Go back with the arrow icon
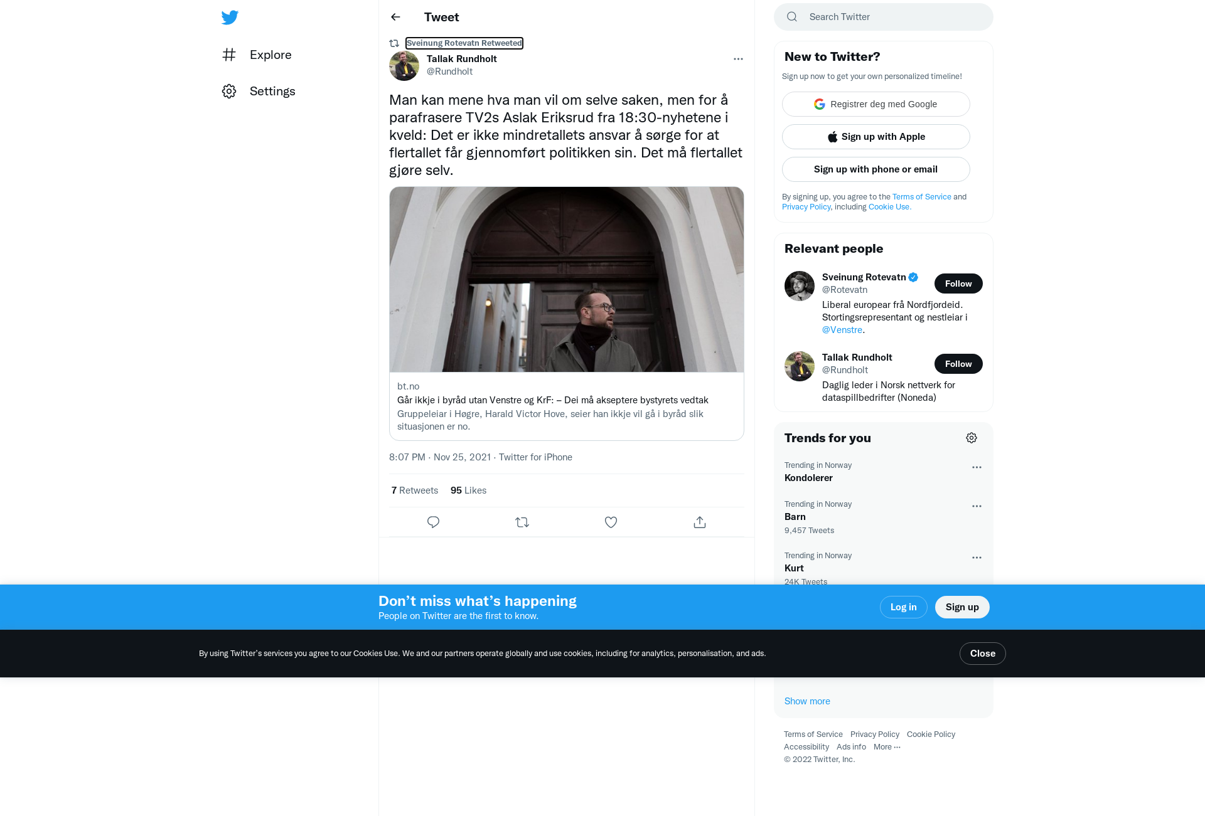The width and height of the screenshot is (1205, 816). coord(395,17)
